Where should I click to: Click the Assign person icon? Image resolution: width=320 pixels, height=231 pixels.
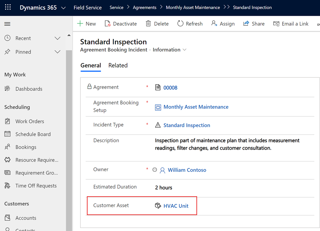214,23
